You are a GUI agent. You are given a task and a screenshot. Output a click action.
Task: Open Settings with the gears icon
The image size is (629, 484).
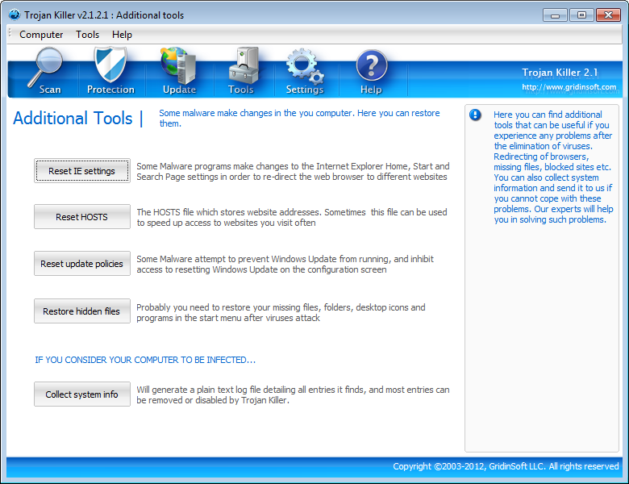pyautogui.click(x=305, y=72)
